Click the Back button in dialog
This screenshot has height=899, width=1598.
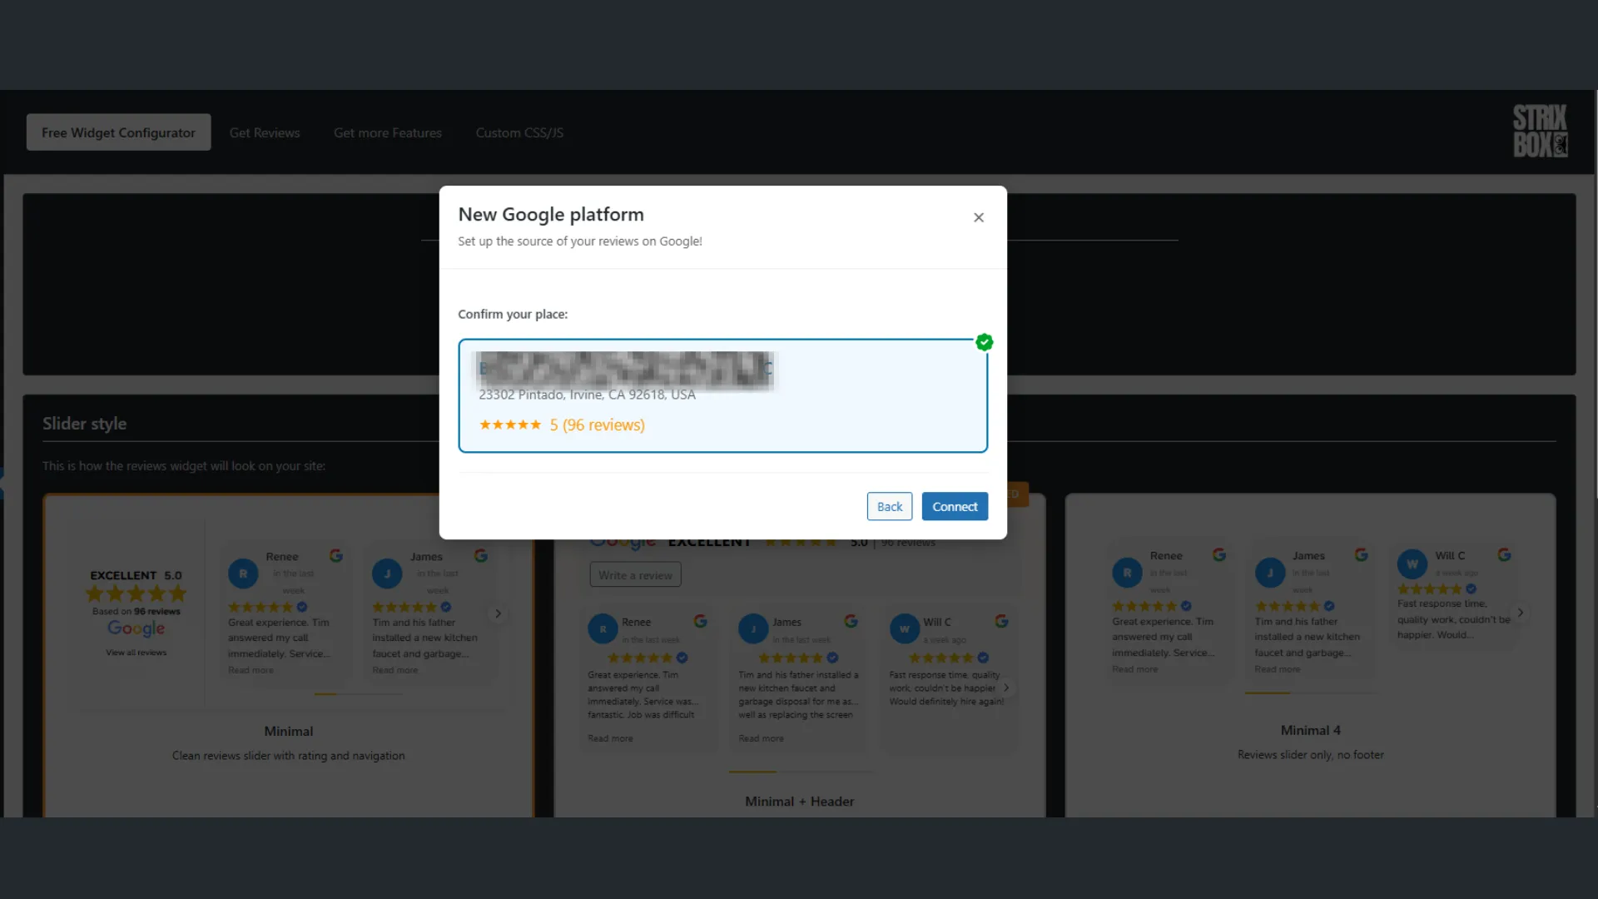pyautogui.click(x=890, y=506)
